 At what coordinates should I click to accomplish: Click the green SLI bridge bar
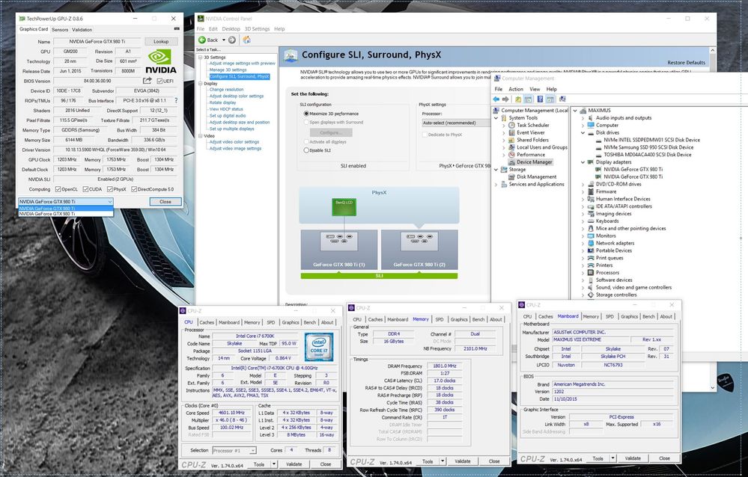point(379,276)
